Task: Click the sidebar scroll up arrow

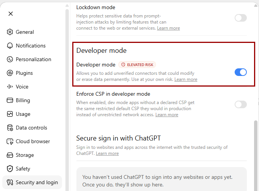Action: [67, 6]
